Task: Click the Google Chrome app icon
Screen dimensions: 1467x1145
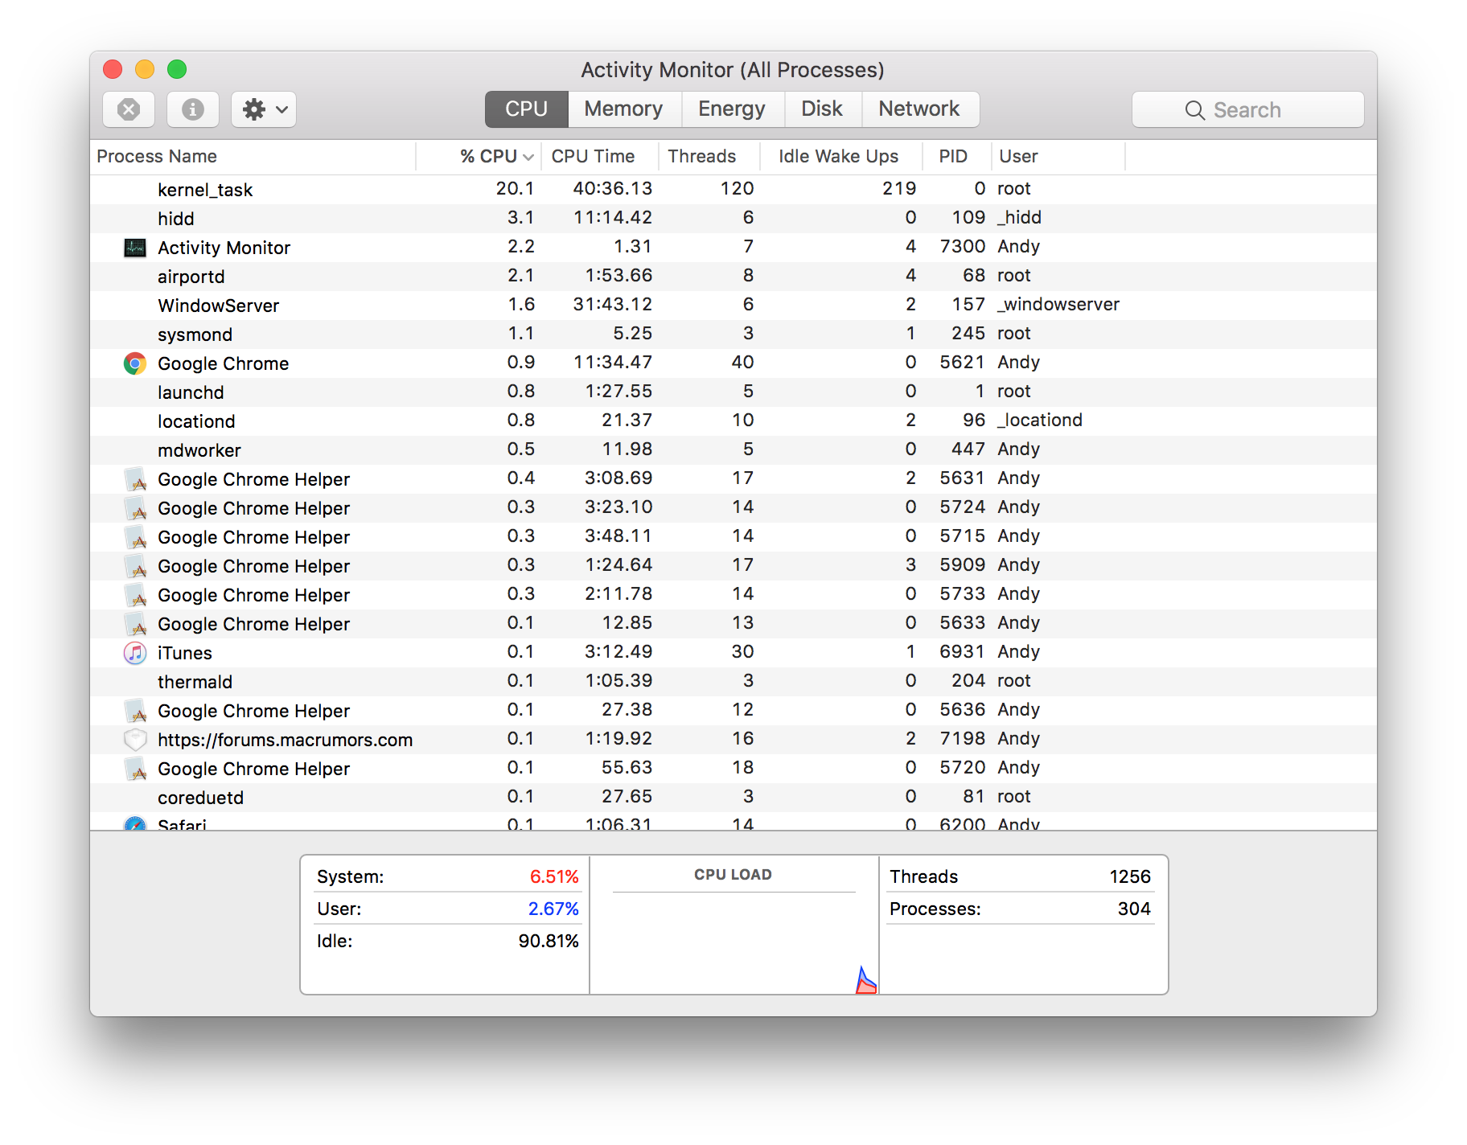Action: [x=135, y=363]
